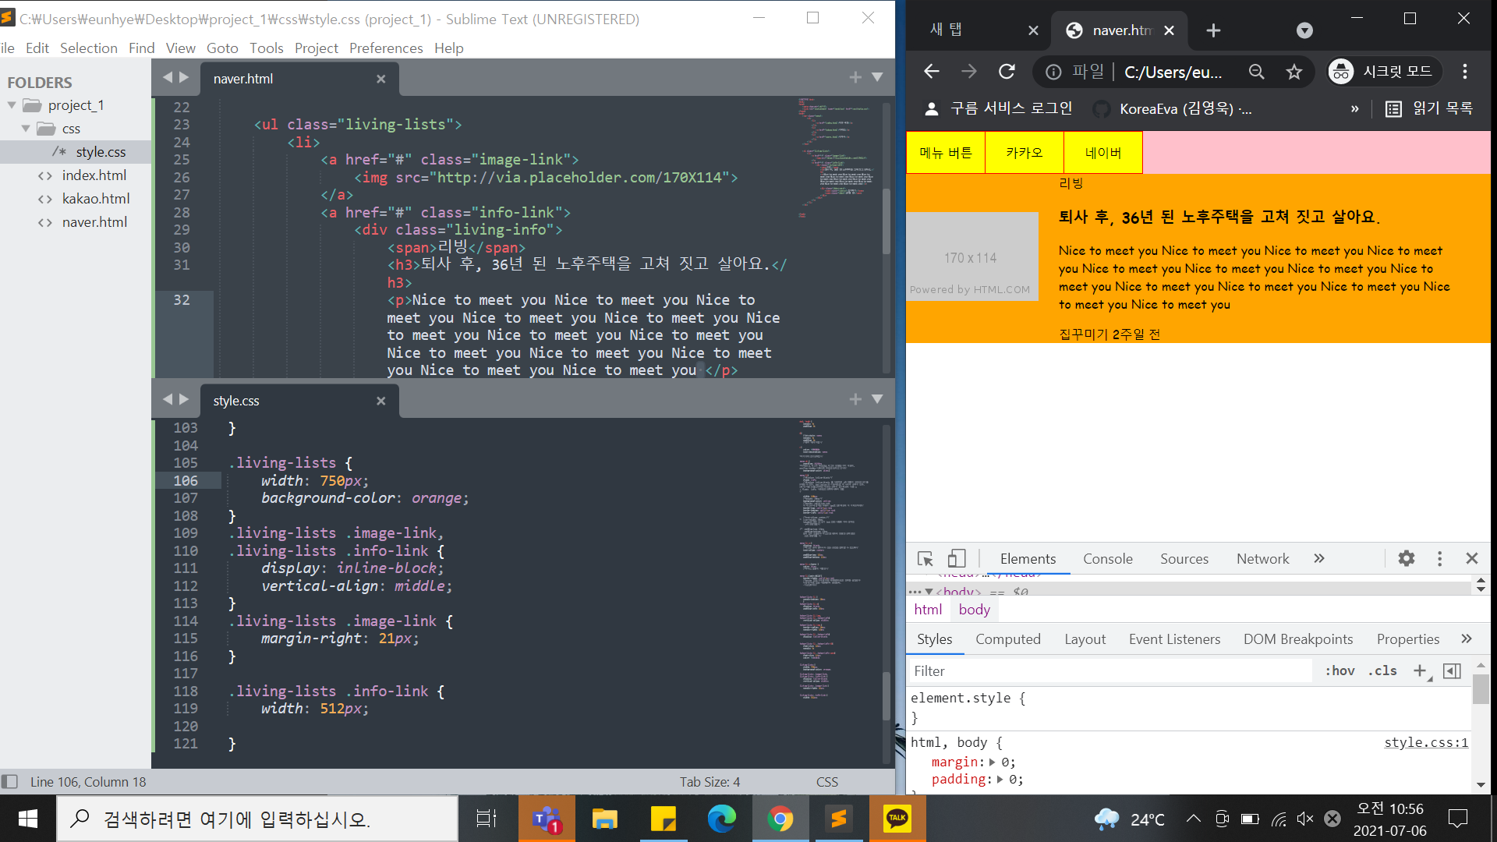Toggle the :hov element state button
The image size is (1497, 842).
coord(1340,670)
